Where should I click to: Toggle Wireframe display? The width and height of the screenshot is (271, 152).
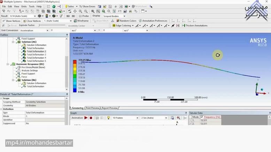click(x=81, y=21)
